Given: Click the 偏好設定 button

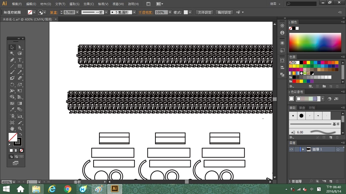Looking at the screenshot, I should pos(224,12).
